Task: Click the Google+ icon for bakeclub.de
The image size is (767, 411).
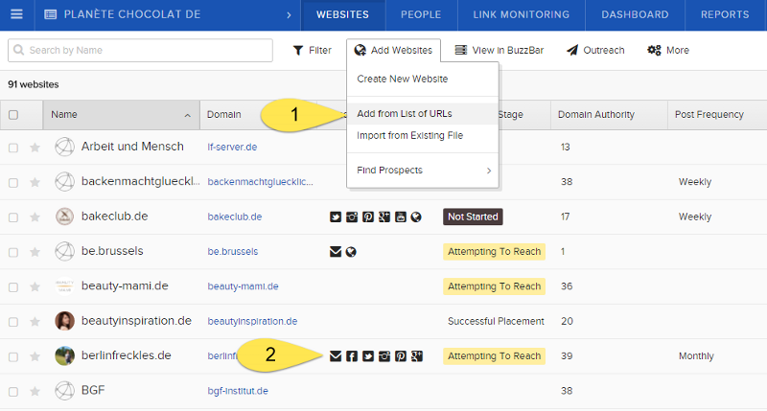Action: click(x=384, y=217)
